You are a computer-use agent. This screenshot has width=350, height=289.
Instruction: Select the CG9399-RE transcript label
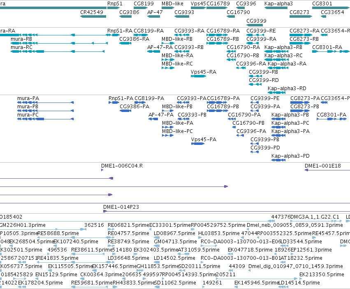pos(261,31)
